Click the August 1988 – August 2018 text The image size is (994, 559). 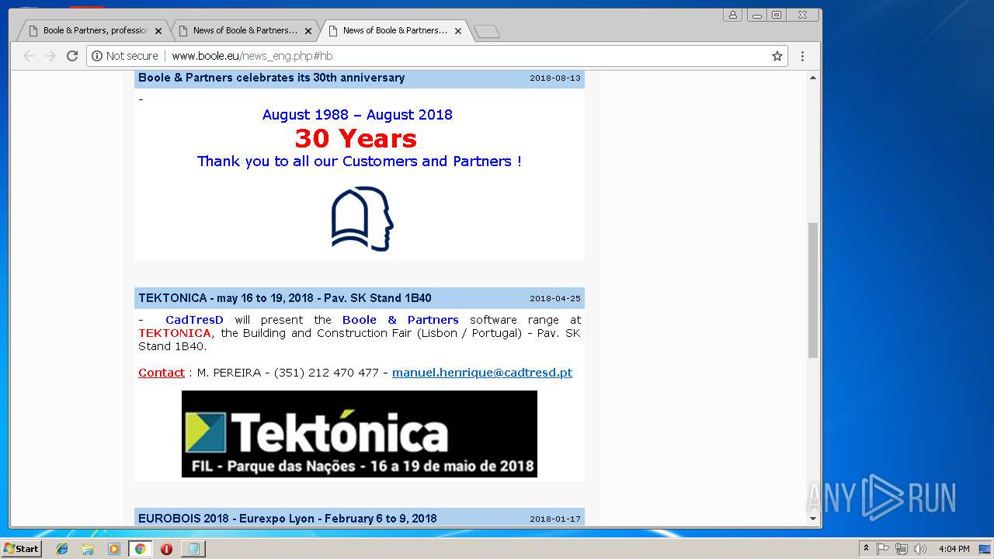click(357, 115)
